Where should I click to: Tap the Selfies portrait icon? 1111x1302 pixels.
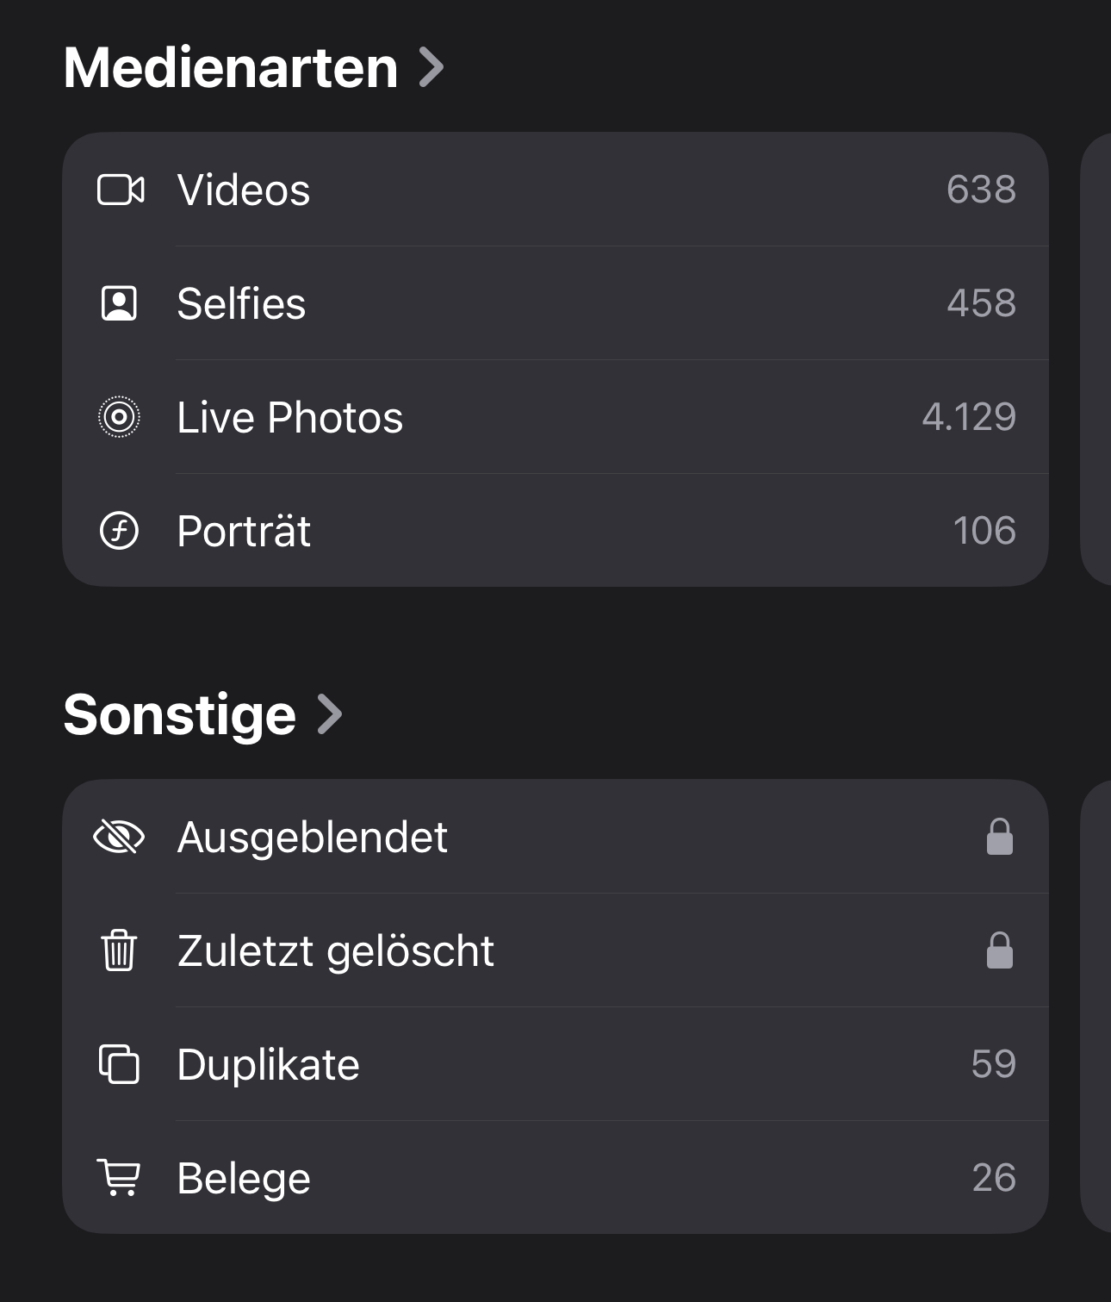[119, 303]
